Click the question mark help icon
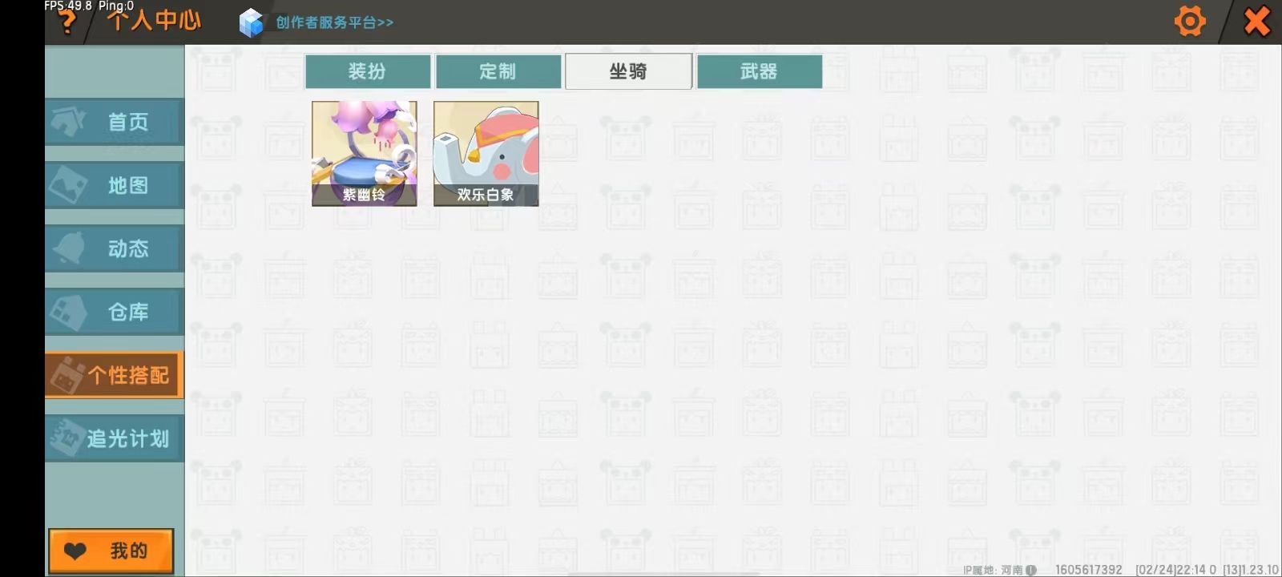Image resolution: width=1282 pixels, height=577 pixels. (x=67, y=22)
